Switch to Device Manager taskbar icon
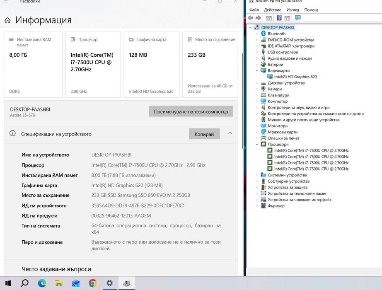382x290 pixels. tap(127, 283)
